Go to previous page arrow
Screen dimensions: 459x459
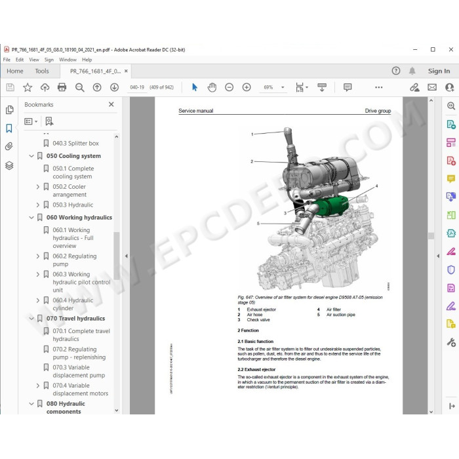pyautogui.click(x=97, y=87)
